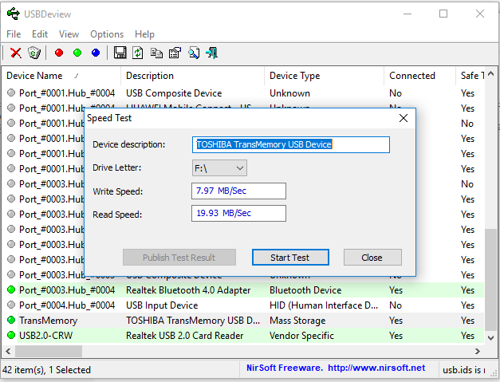Viewport: 500px width, 382px height.
Task: Click Start Test button
Action: tap(290, 258)
